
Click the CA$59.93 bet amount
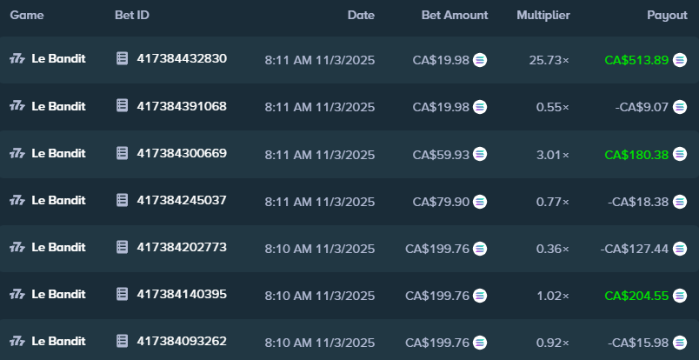pyautogui.click(x=441, y=155)
